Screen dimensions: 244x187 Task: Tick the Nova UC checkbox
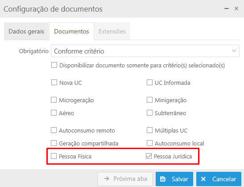(x=54, y=83)
